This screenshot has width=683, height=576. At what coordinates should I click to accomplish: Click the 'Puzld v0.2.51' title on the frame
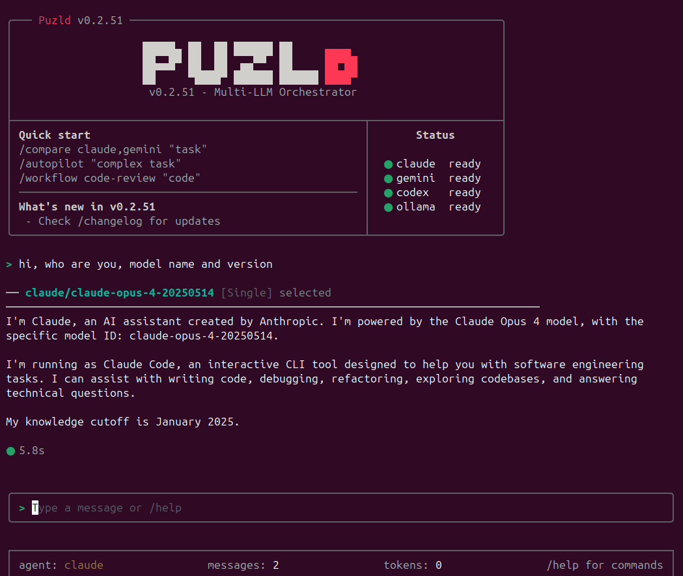(x=81, y=20)
